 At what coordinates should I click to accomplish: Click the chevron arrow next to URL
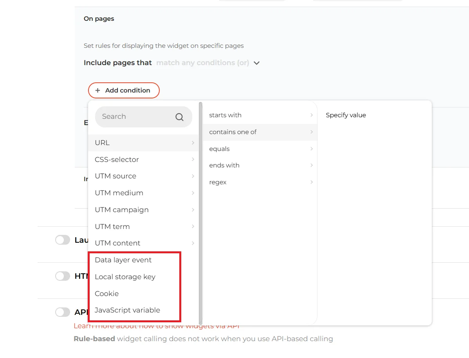coord(193,143)
